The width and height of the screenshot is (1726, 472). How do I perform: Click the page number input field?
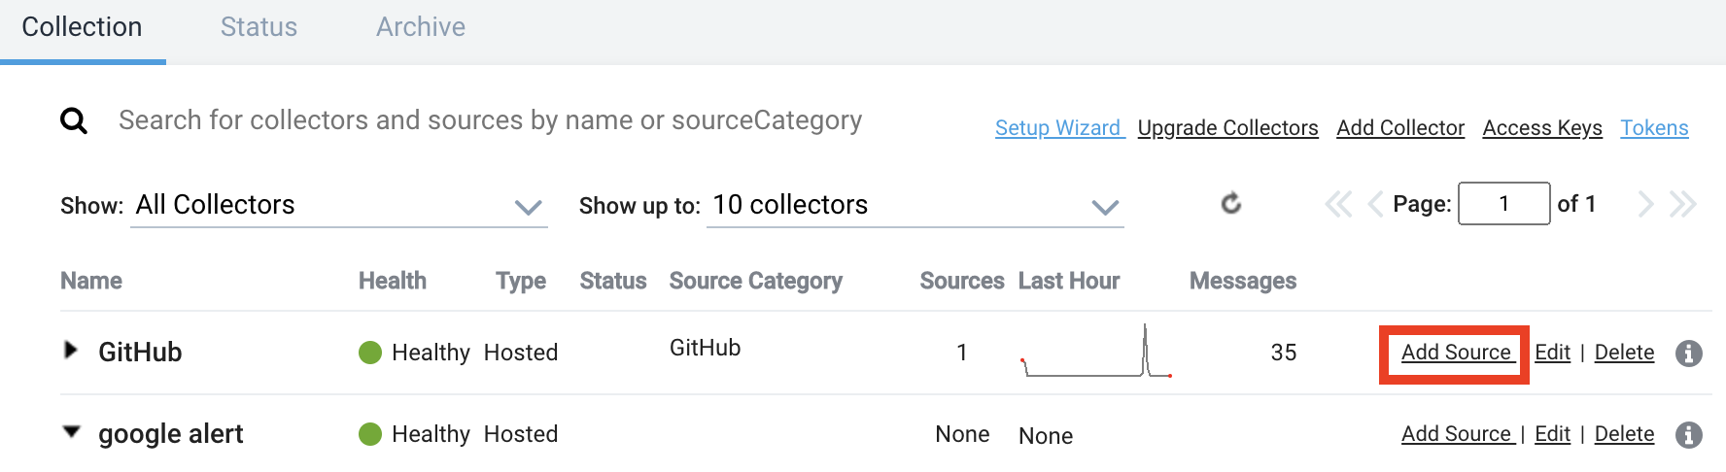click(1503, 204)
